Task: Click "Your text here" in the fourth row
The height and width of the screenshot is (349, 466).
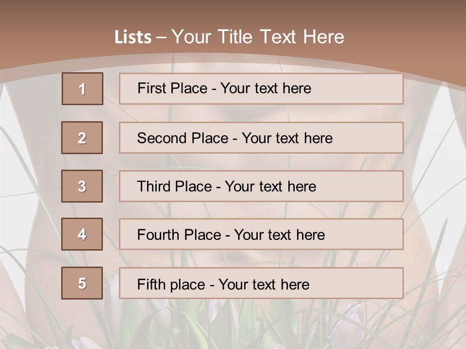Action: click(279, 235)
